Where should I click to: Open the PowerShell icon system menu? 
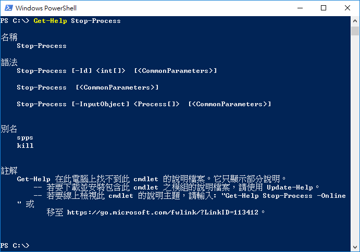pos(8,8)
